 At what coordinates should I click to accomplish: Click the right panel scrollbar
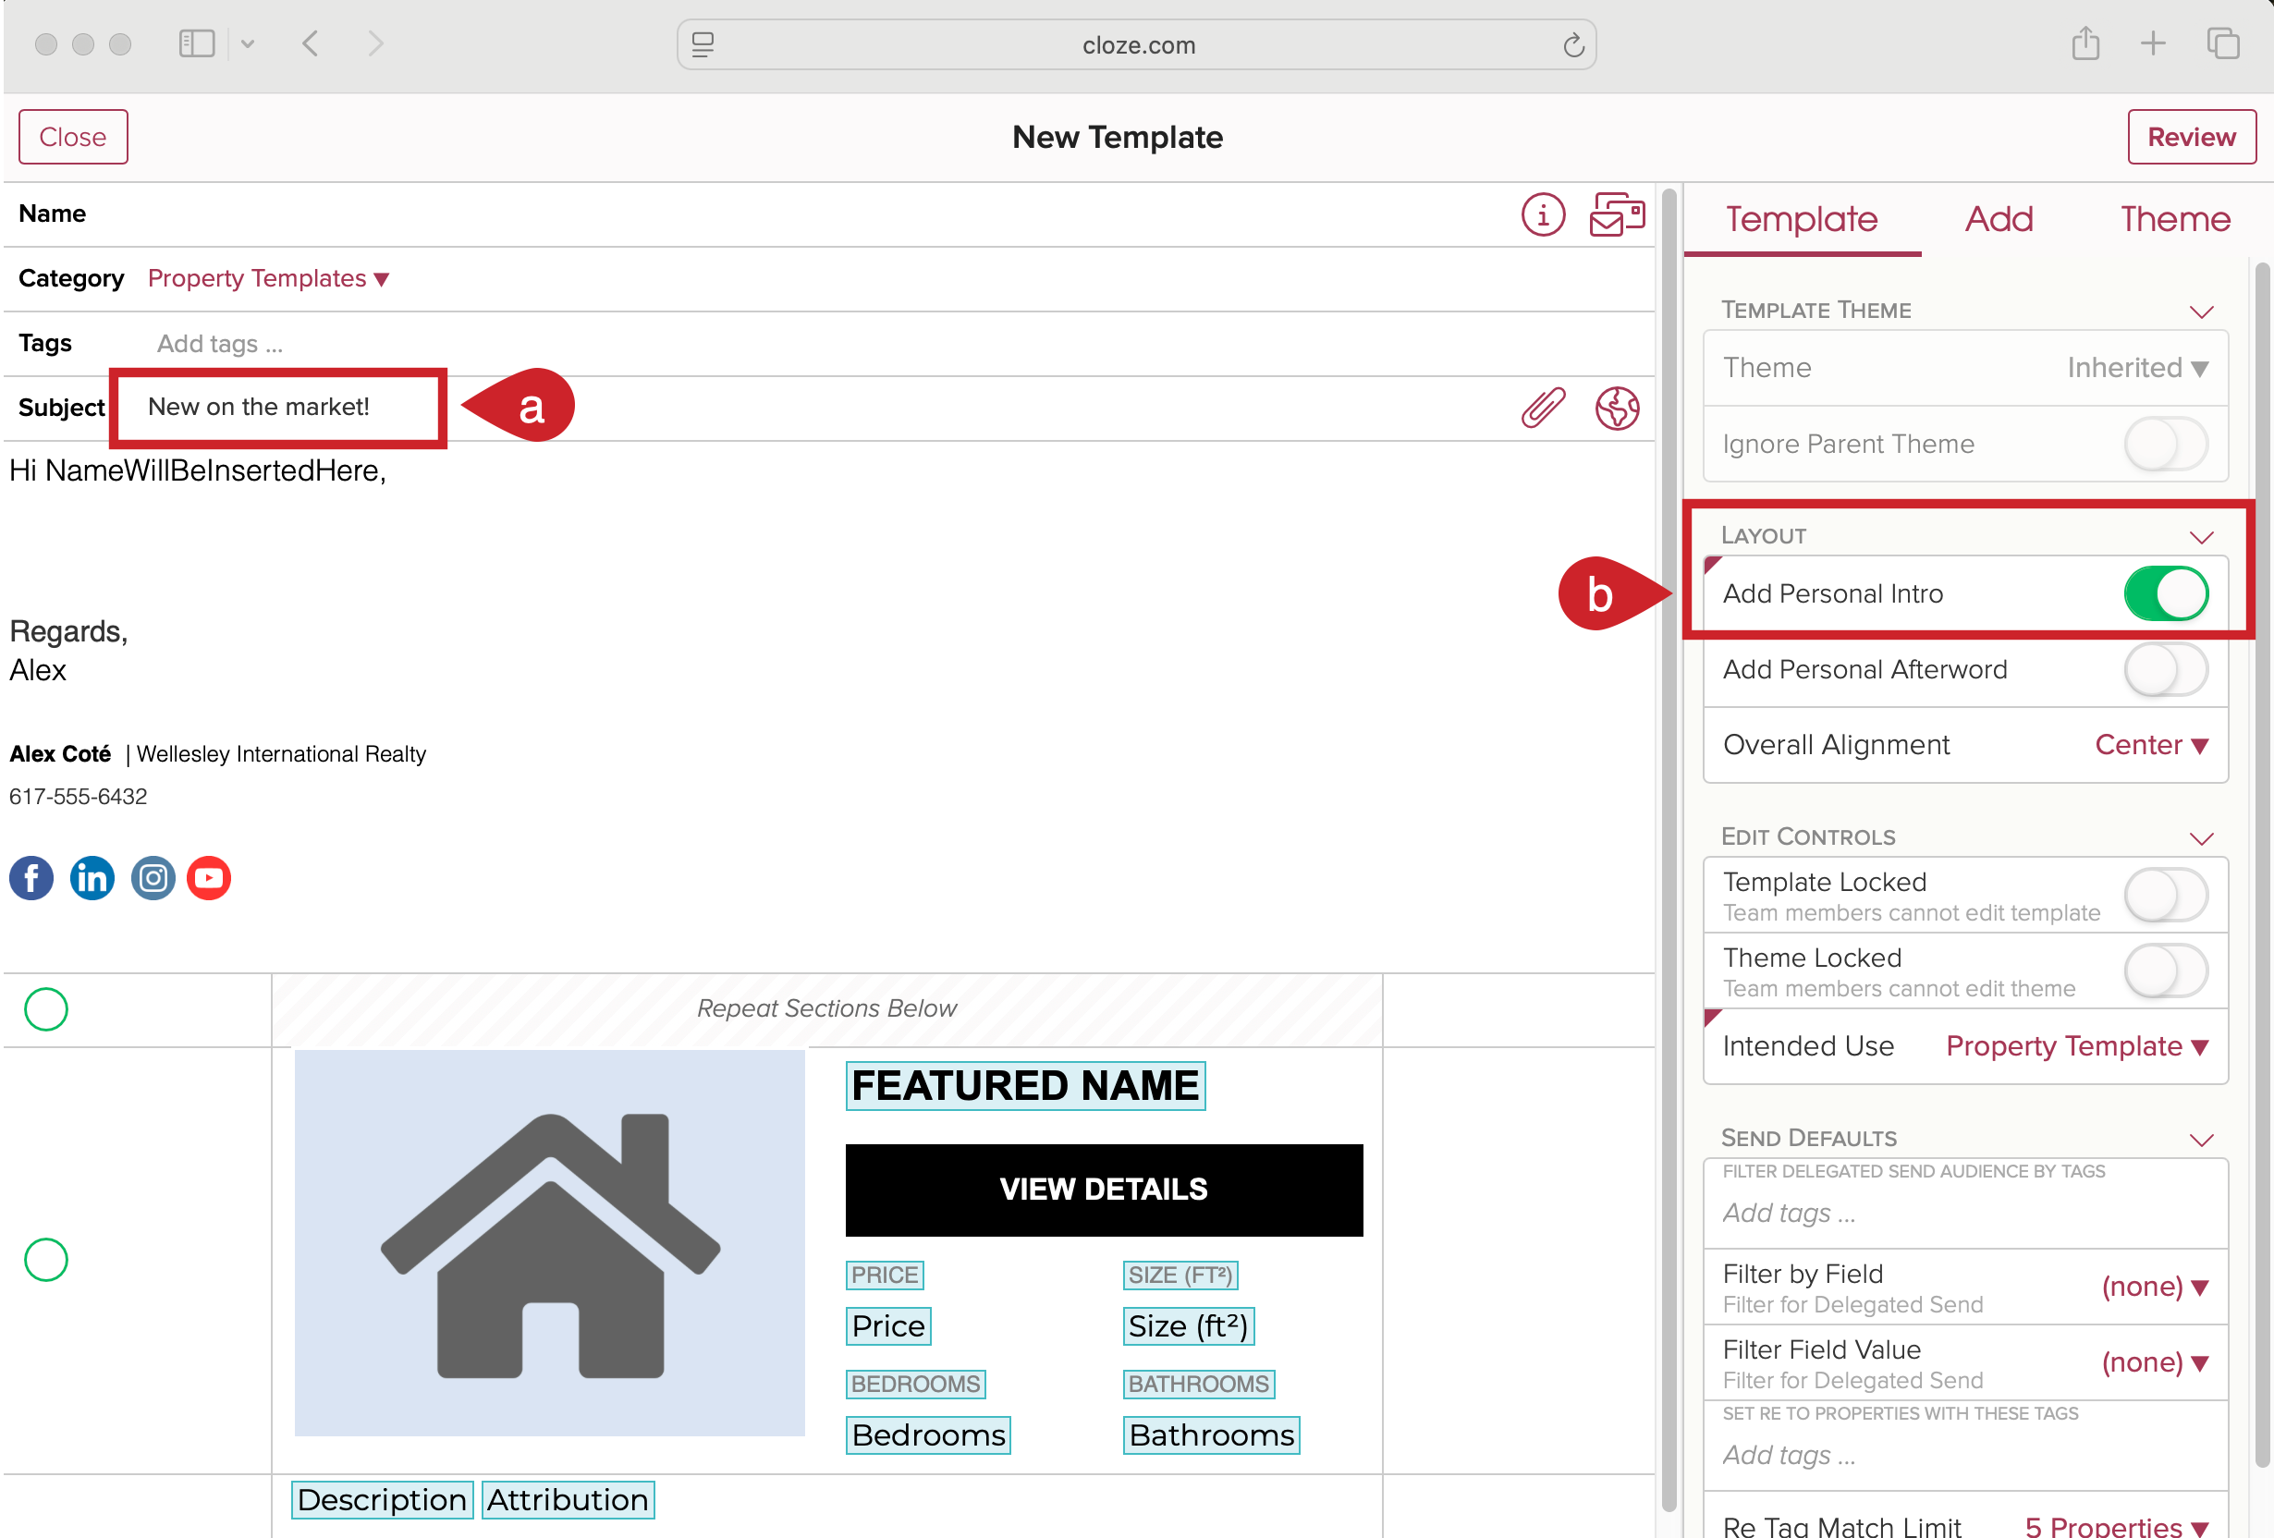2261,865
